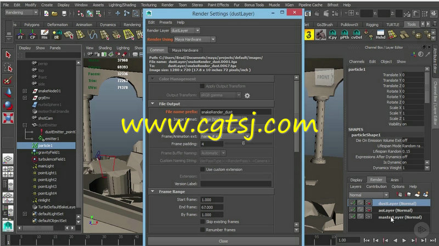Click the File name prefix field
Viewport: 439px width, 246px height.
click(x=236, y=112)
